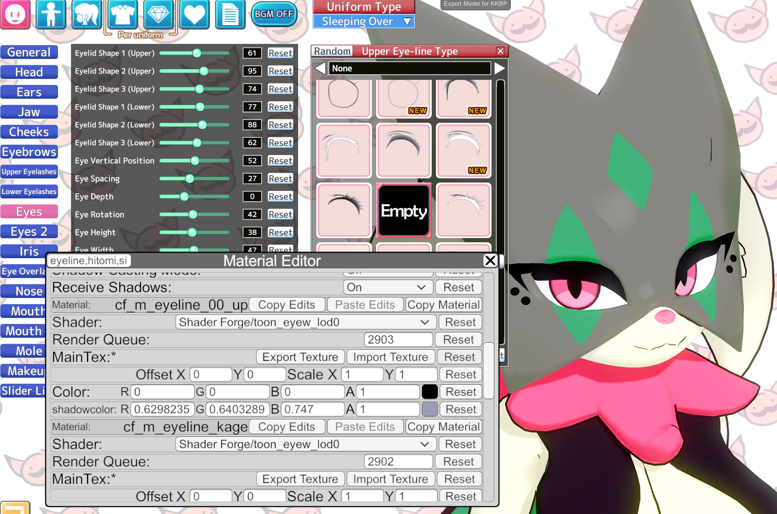Copy Material for cf_m_eyeline_kage
The height and width of the screenshot is (514, 777).
pos(443,427)
